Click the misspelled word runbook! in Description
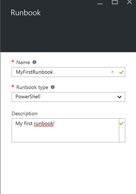136x194 pixels. [x=44, y=124]
